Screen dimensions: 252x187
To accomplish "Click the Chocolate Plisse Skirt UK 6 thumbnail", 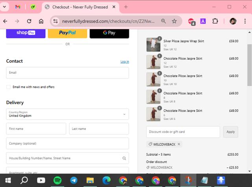I will 153,114.
